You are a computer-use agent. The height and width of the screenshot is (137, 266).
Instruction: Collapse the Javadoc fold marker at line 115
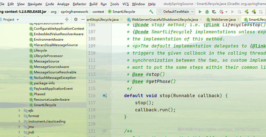pyautogui.click(x=112, y=89)
